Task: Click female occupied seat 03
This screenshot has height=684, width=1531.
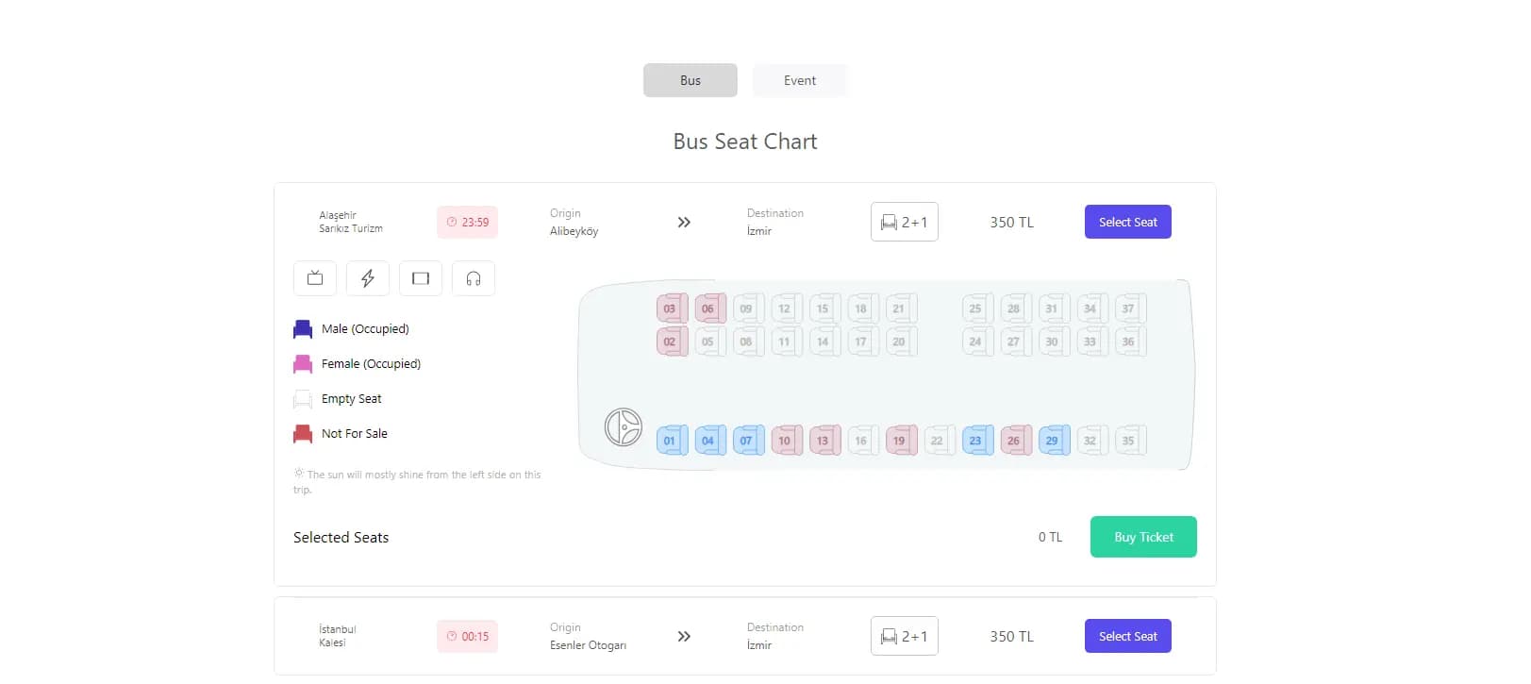Action: pyautogui.click(x=672, y=309)
